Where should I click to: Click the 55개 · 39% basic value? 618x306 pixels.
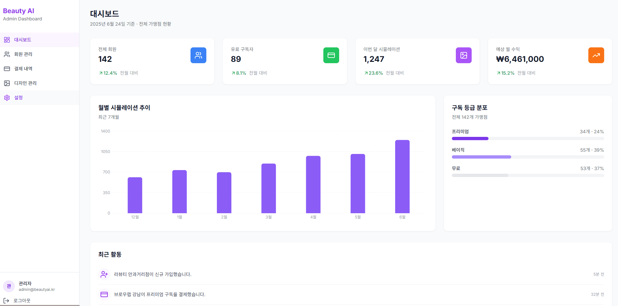click(x=592, y=150)
